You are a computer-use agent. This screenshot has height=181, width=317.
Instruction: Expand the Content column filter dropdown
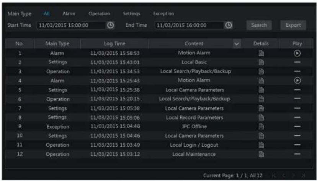pyautogui.click(x=237, y=44)
